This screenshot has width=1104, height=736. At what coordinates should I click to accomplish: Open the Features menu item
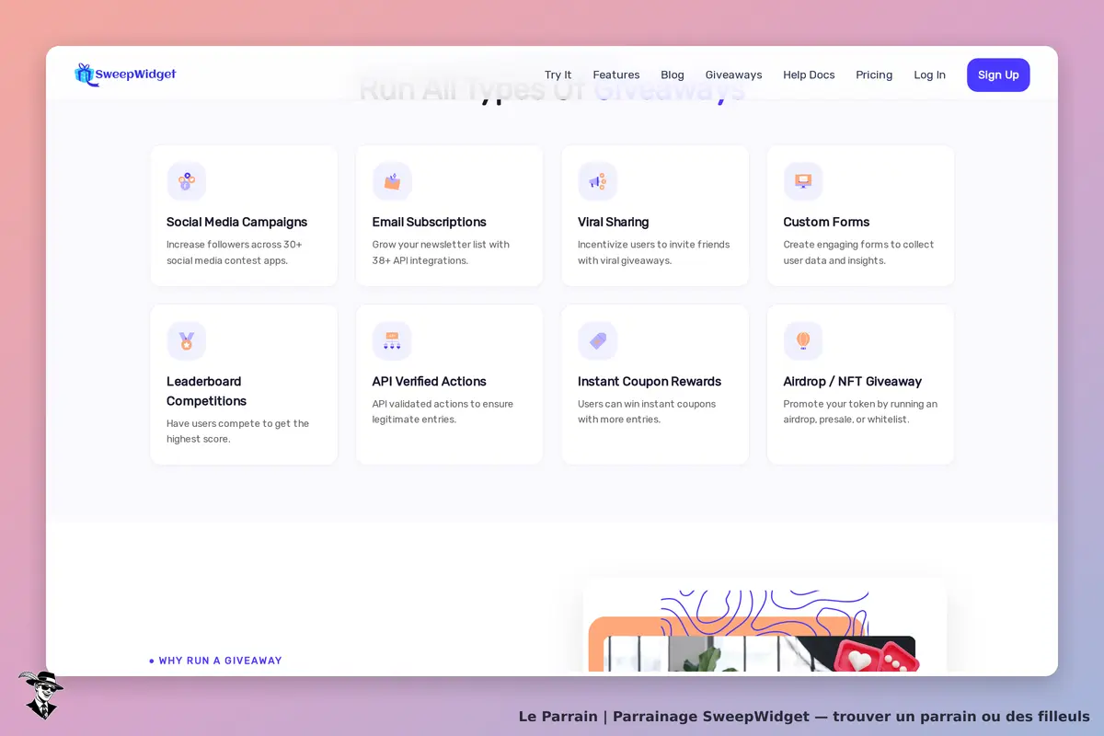[x=616, y=75]
